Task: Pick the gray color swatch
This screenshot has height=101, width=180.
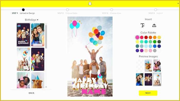Action: pos(155,50)
